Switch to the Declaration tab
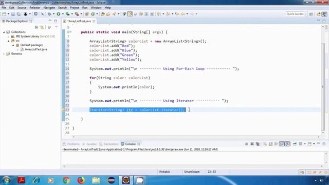The image size is (329, 185). [109, 144]
